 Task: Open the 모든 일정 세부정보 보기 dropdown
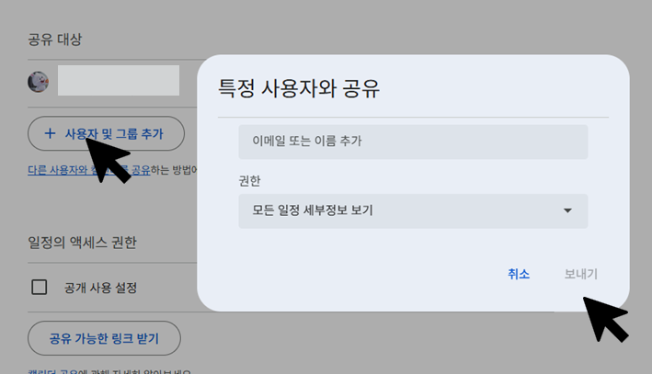coord(412,211)
